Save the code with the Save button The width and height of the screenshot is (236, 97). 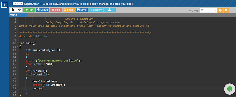(x=82, y=10)
